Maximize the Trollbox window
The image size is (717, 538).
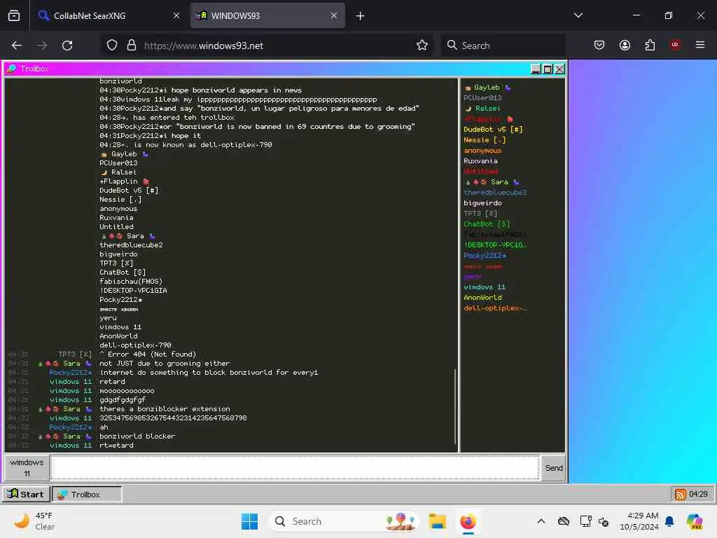point(548,69)
